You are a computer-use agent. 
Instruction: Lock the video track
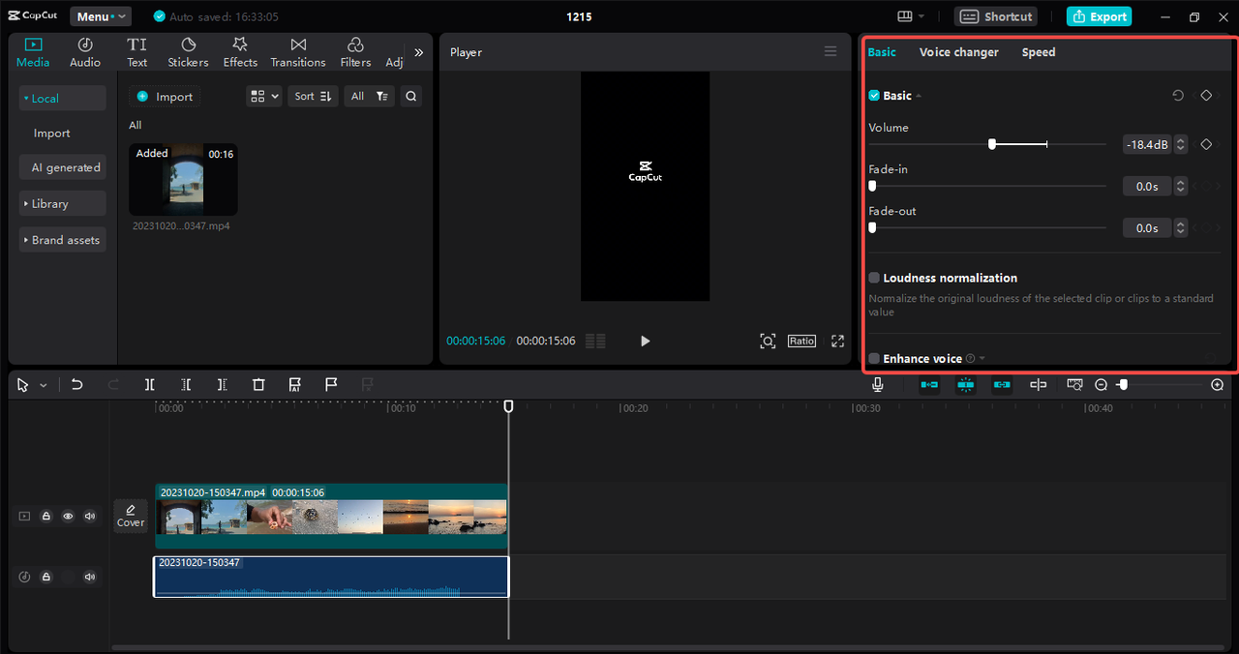click(45, 517)
